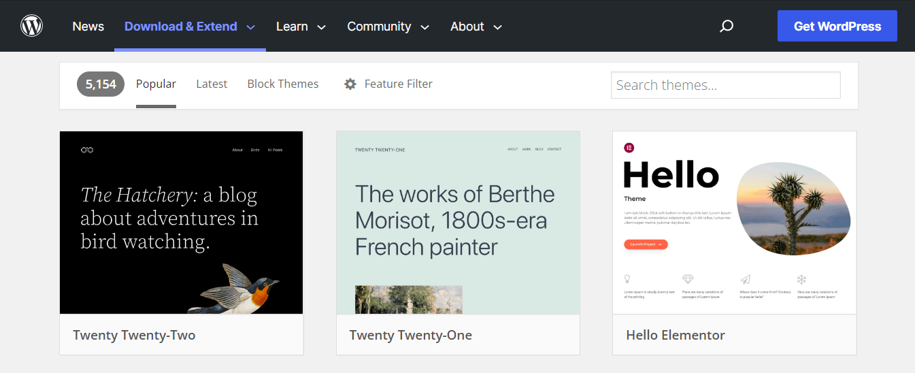Click the 5,154 themes count badge

click(101, 84)
